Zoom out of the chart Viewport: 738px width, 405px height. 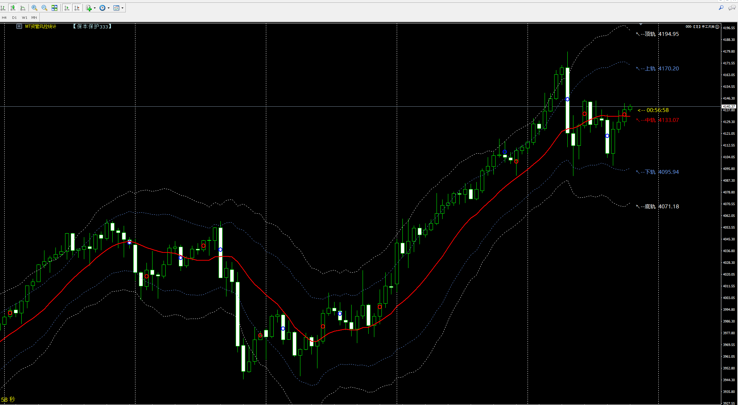tap(44, 8)
